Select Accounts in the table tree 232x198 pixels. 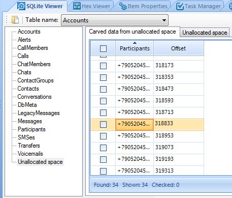[29, 32]
